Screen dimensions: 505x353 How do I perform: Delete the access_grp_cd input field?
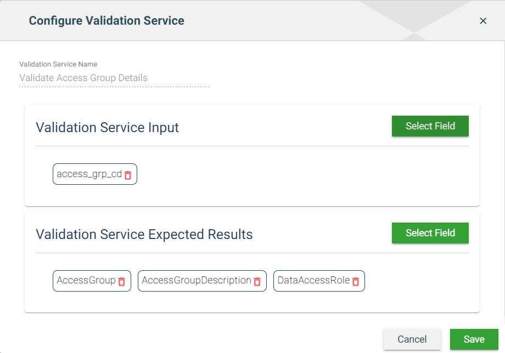pyautogui.click(x=128, y=175)
